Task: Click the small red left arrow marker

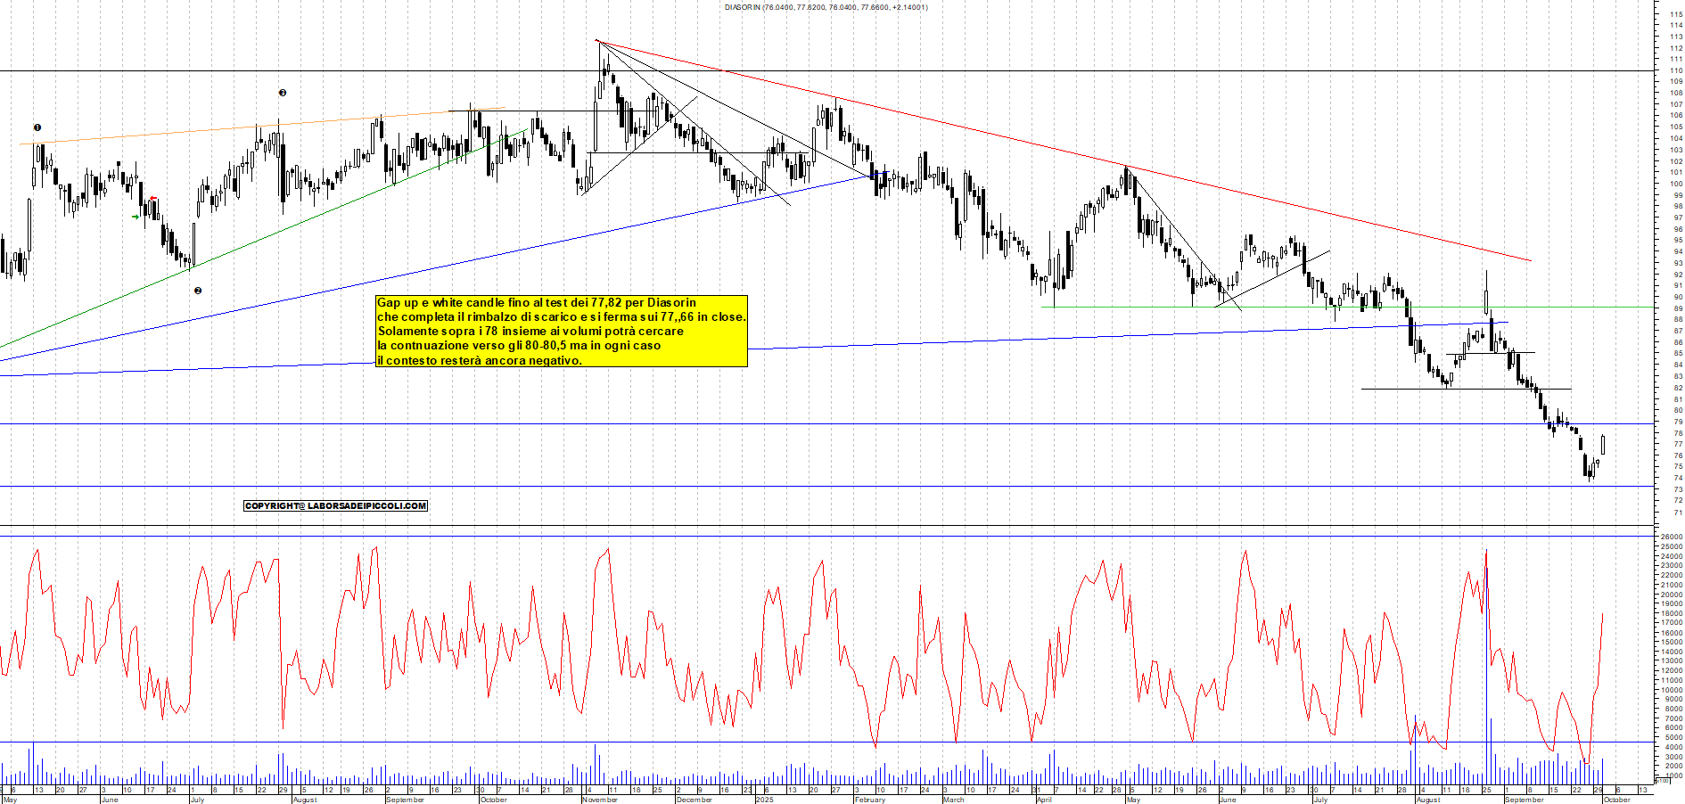Action: pos(153,199)
